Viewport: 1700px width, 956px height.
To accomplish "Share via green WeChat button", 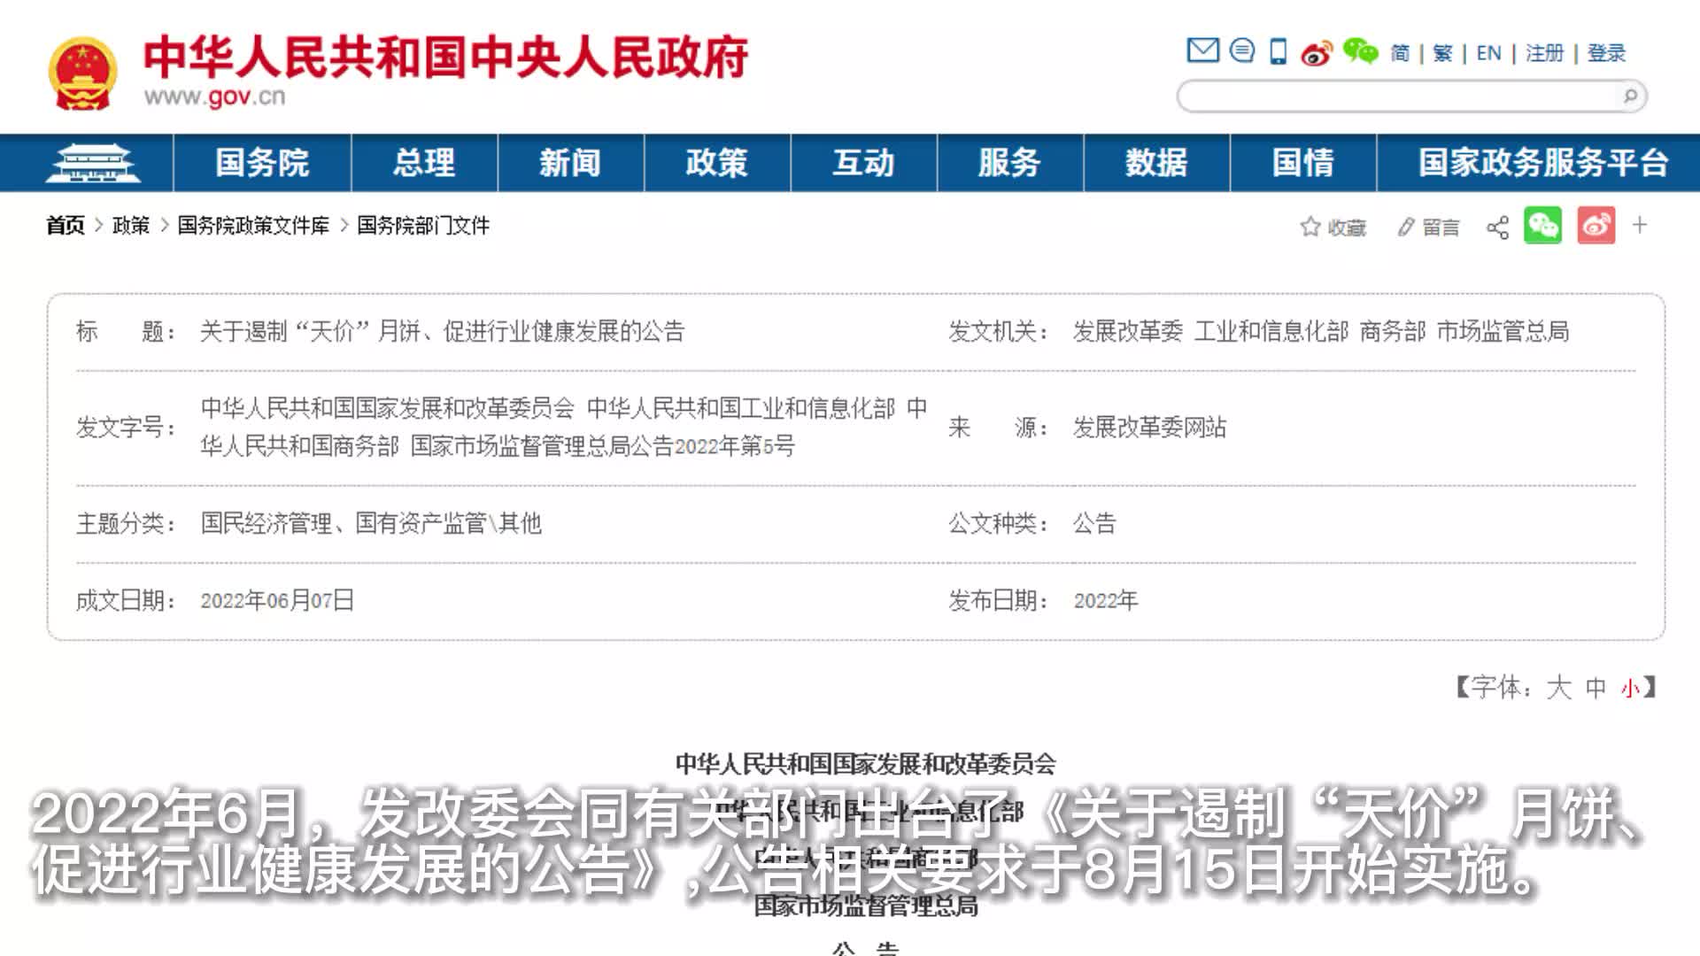I will [x=1542, y=226].
